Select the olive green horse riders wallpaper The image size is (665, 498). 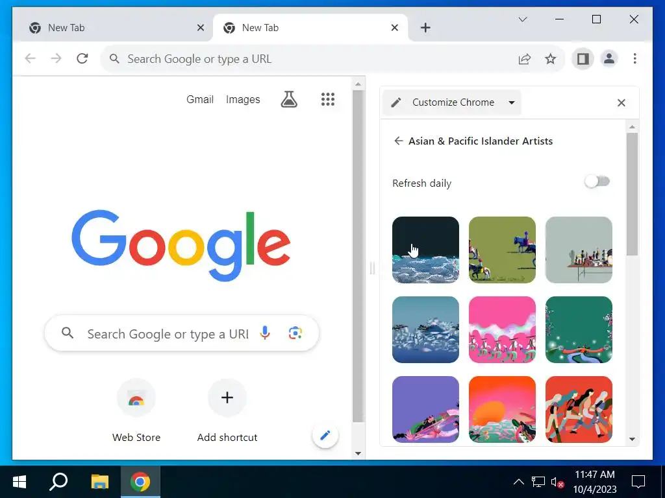(x=502, y=250)
